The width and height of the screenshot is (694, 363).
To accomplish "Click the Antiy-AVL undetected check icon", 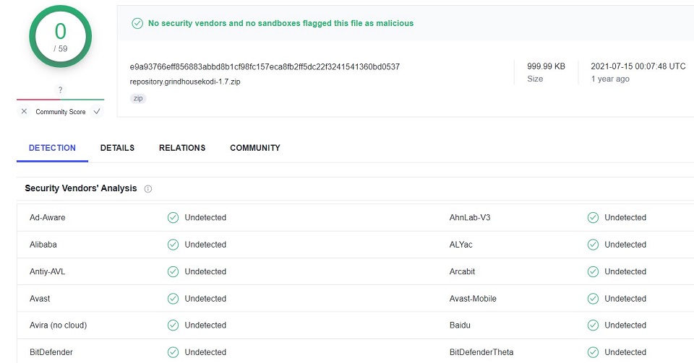I will (173, 271).
